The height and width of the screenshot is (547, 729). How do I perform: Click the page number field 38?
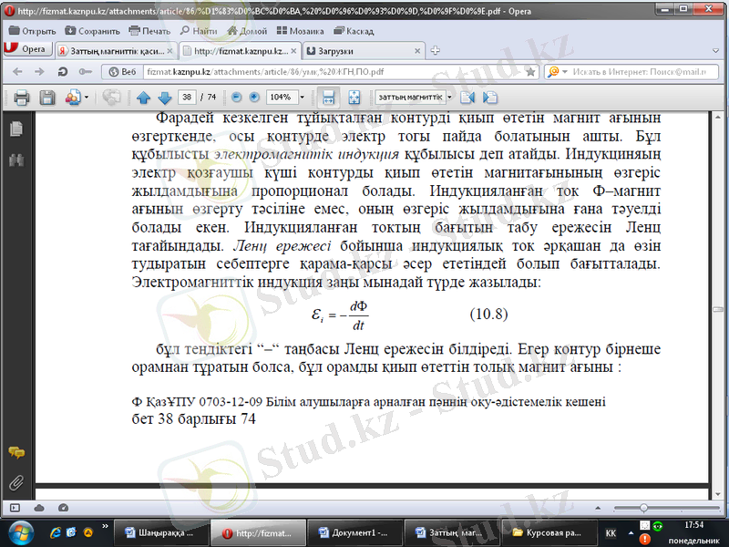click(x=187, y=98)
